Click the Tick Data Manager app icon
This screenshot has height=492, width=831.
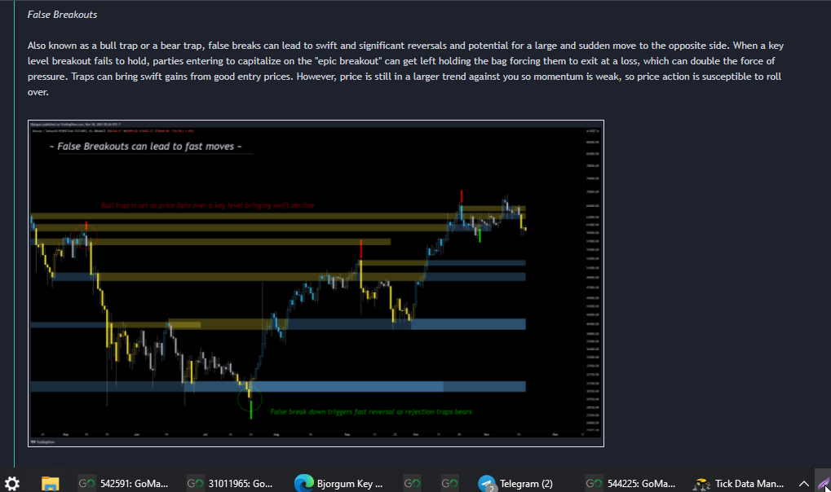pyautogui.click(x=701, y=483)
